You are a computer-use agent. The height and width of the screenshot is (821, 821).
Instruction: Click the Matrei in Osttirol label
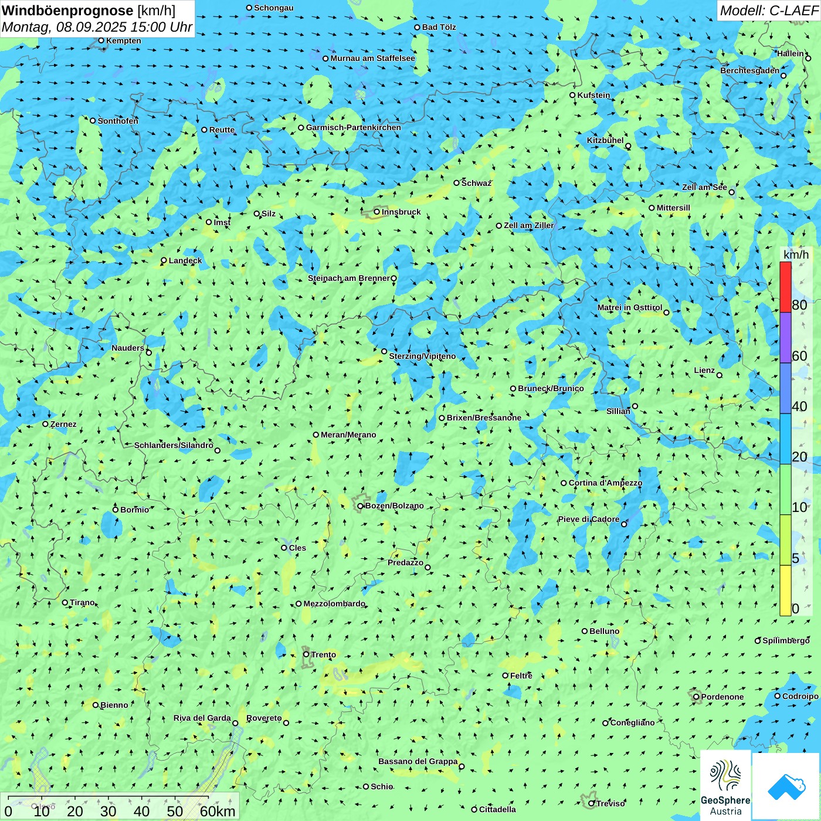630,307
